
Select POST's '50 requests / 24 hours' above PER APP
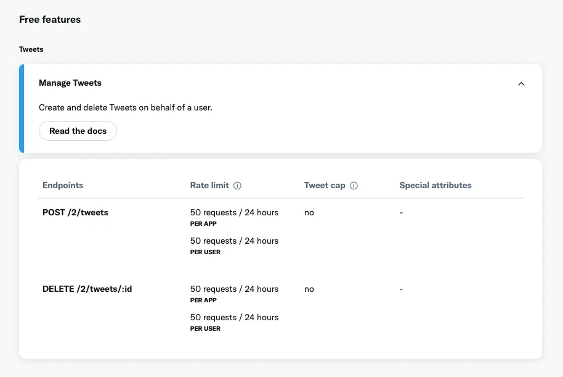pos(234,213)
